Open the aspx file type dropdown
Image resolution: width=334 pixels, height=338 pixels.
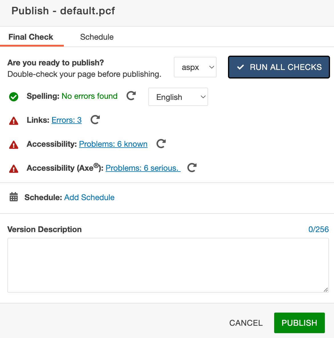point(195,67)
